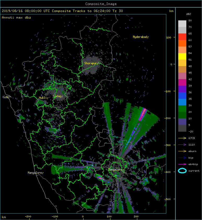Select the Hubli city label
The width and height of the screenshot is (202, 220).
pos(44,98)
